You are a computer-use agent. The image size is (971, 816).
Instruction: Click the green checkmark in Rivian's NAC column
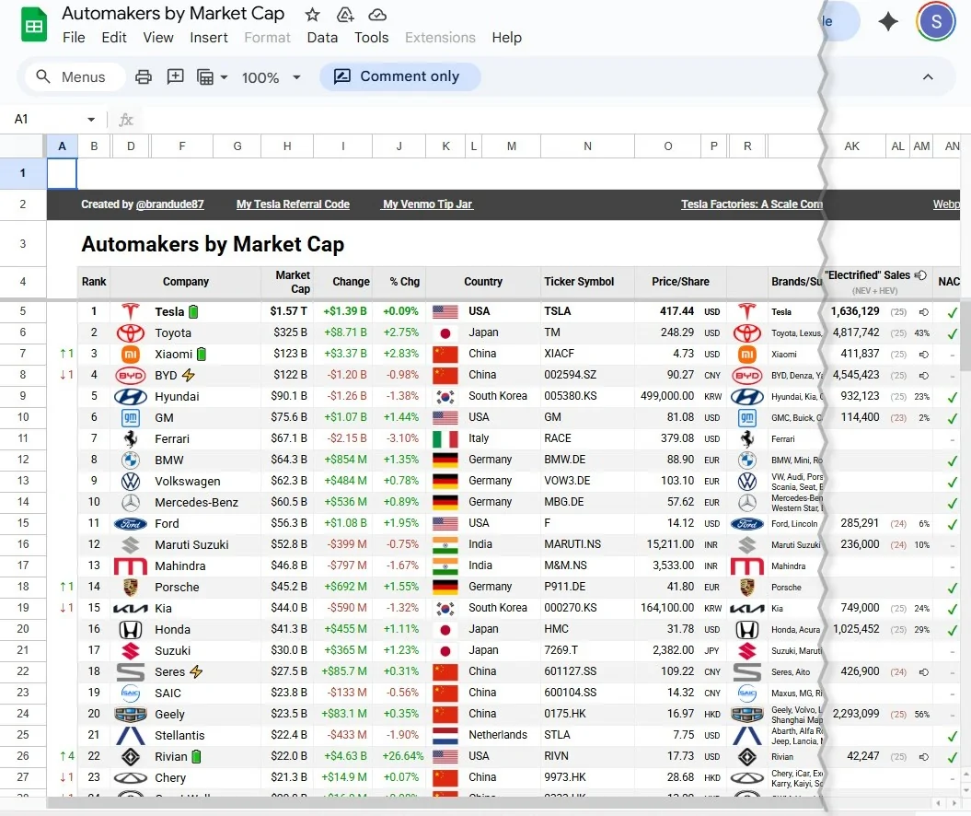point(952,757)
